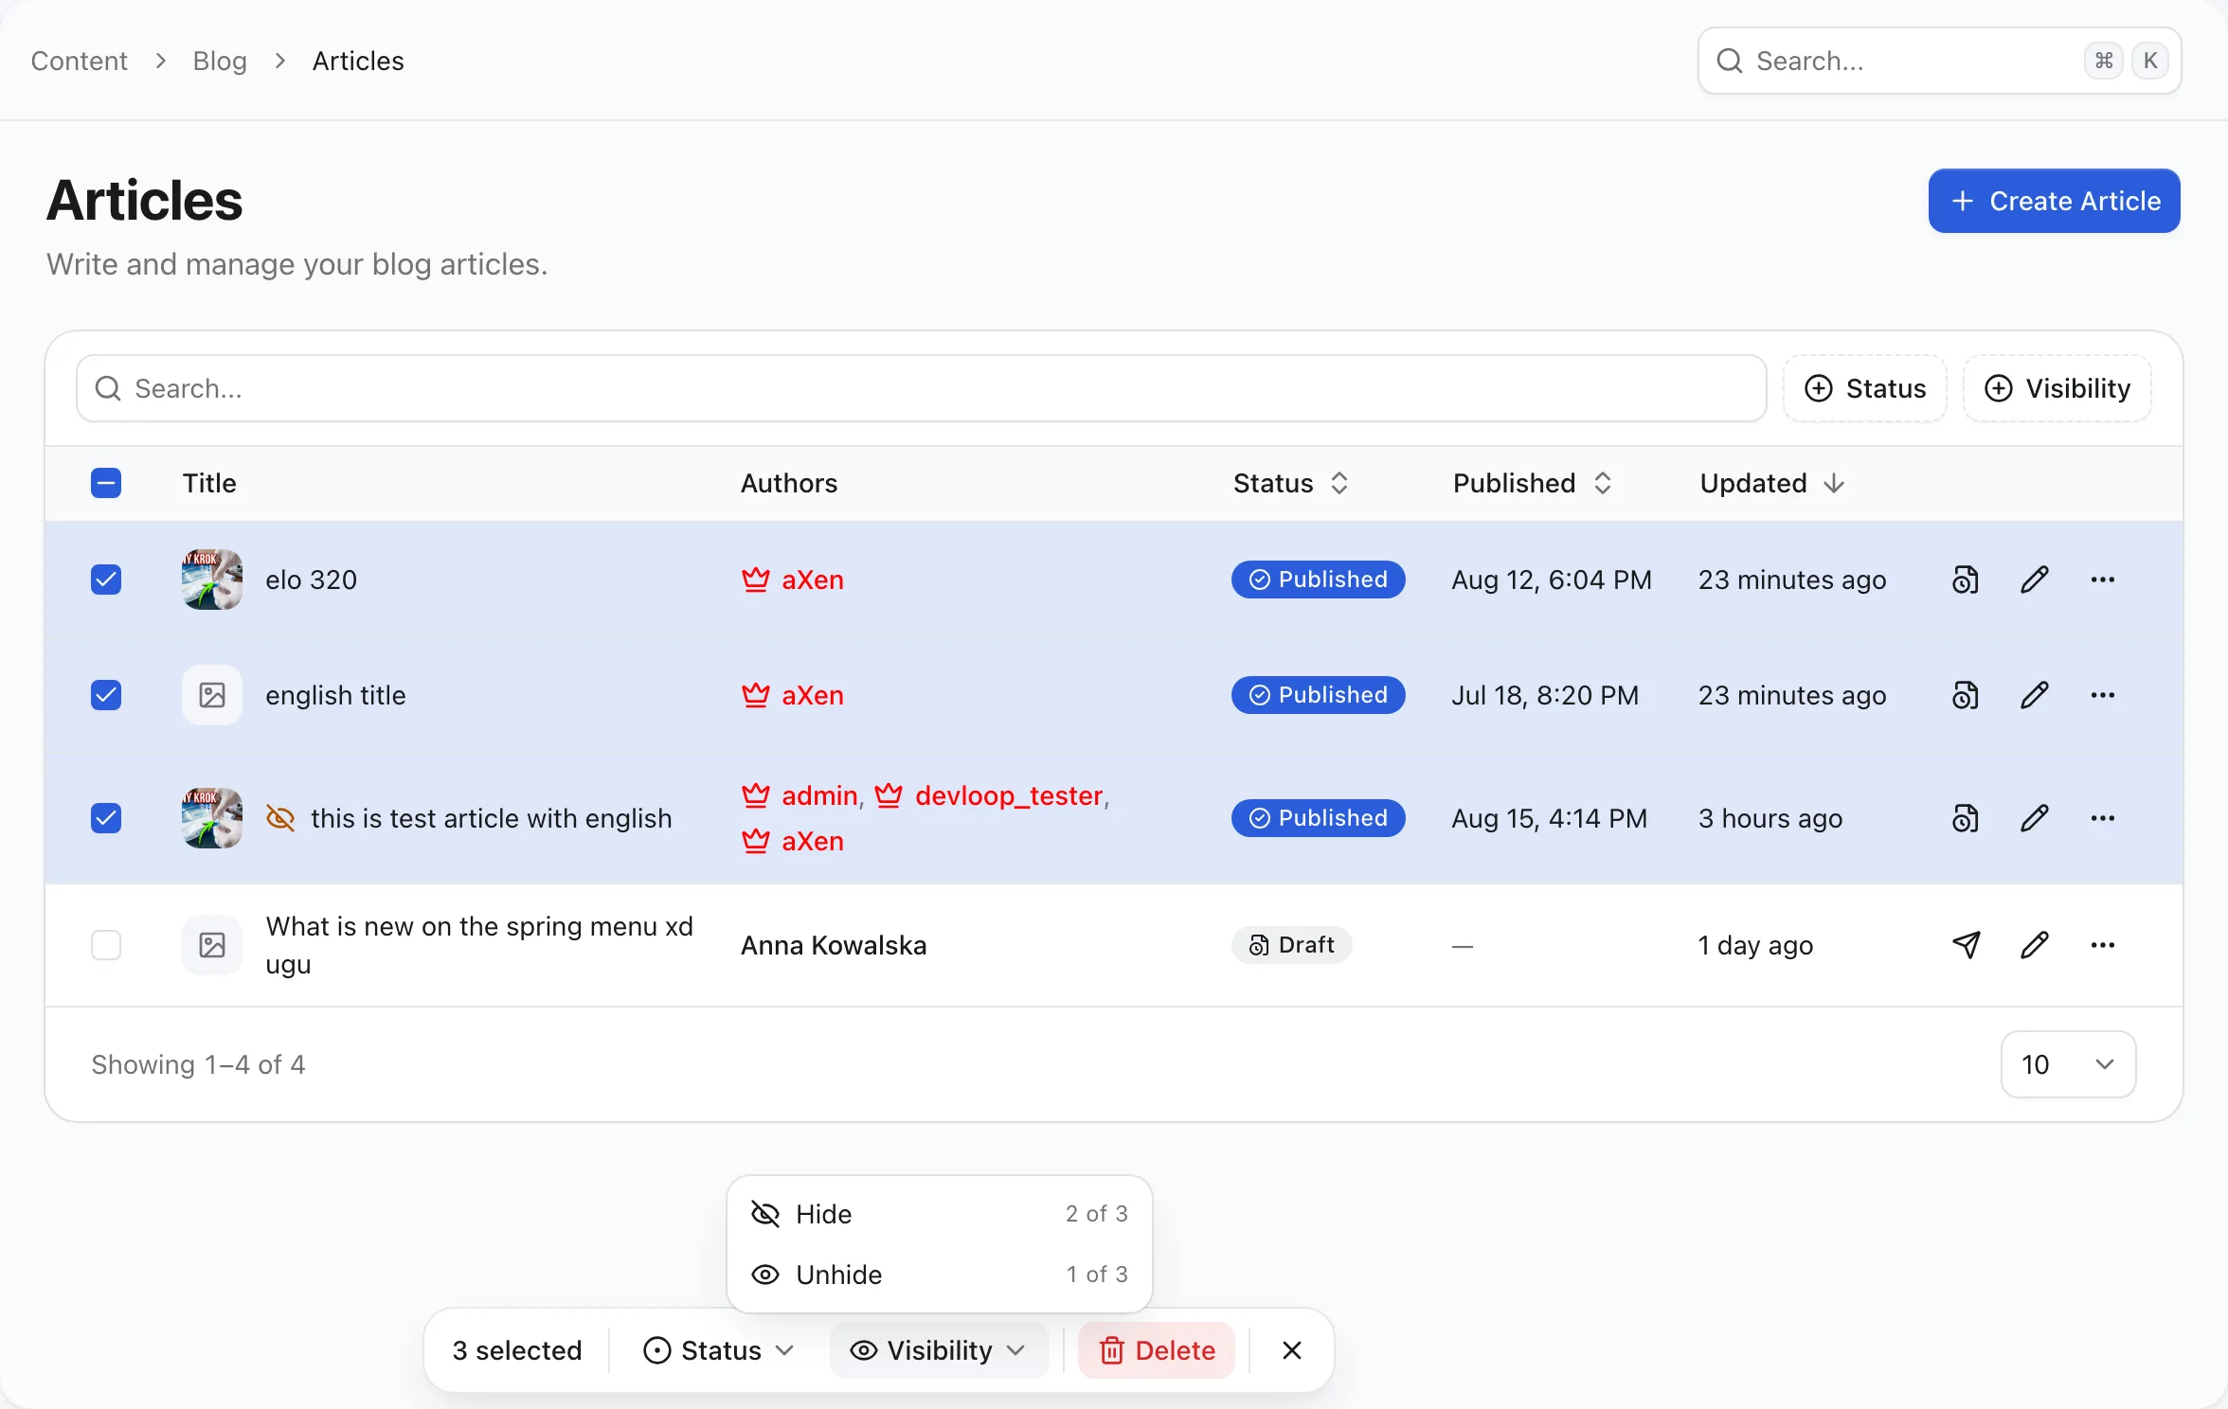Image resolution: width=2228 pixels, height=1409 pixels.
Task: Choose Unhide from the visibility menu
Action: pyautogui.click(x=939, y=1275)
